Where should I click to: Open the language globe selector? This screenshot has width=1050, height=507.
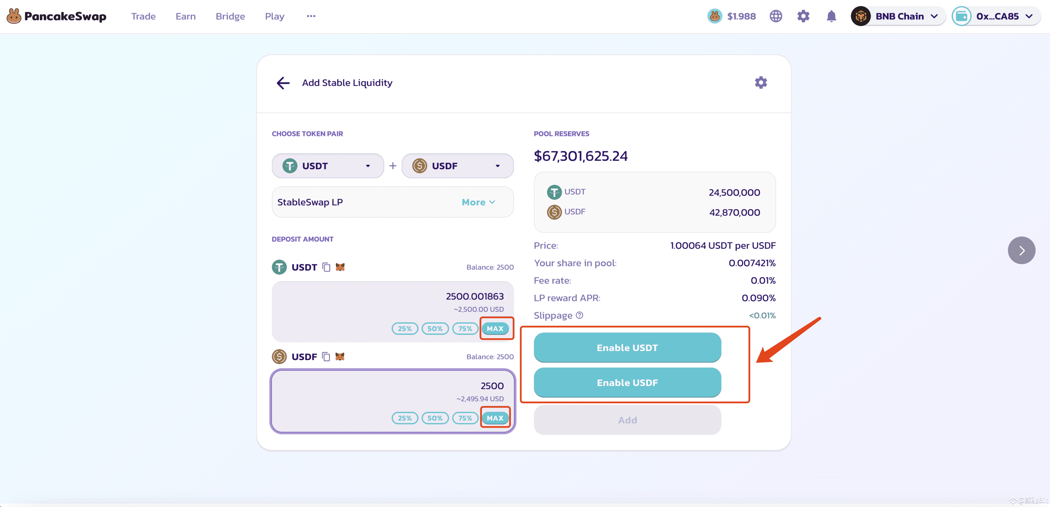pyautogui.click(x=776, y=16)
